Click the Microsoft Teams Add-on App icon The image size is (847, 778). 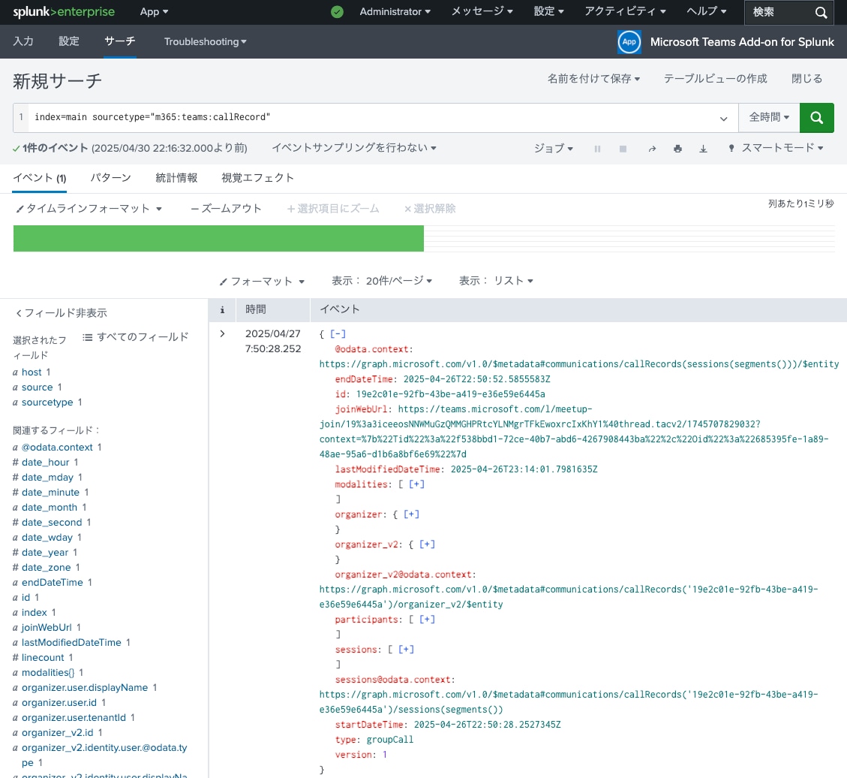pos(629,41)
